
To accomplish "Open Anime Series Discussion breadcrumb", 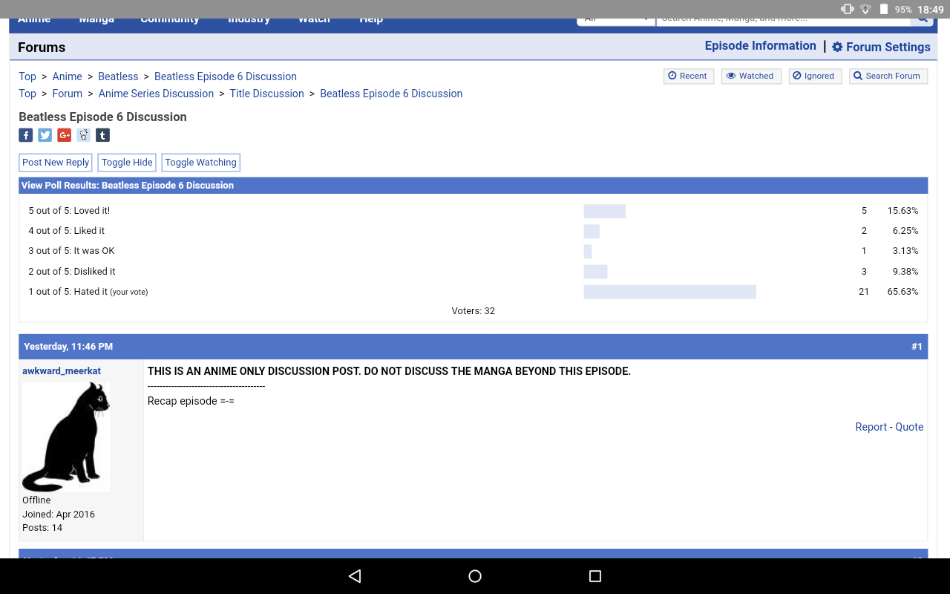I will pyautogui.click(x=156, y=94).
